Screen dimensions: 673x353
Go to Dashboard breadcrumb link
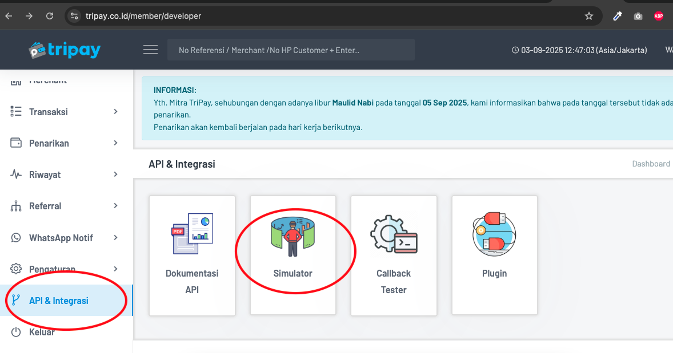pyautogui.click(x=651, y=164)
